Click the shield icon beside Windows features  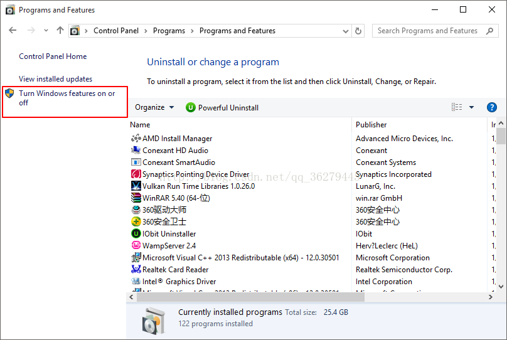9,93
